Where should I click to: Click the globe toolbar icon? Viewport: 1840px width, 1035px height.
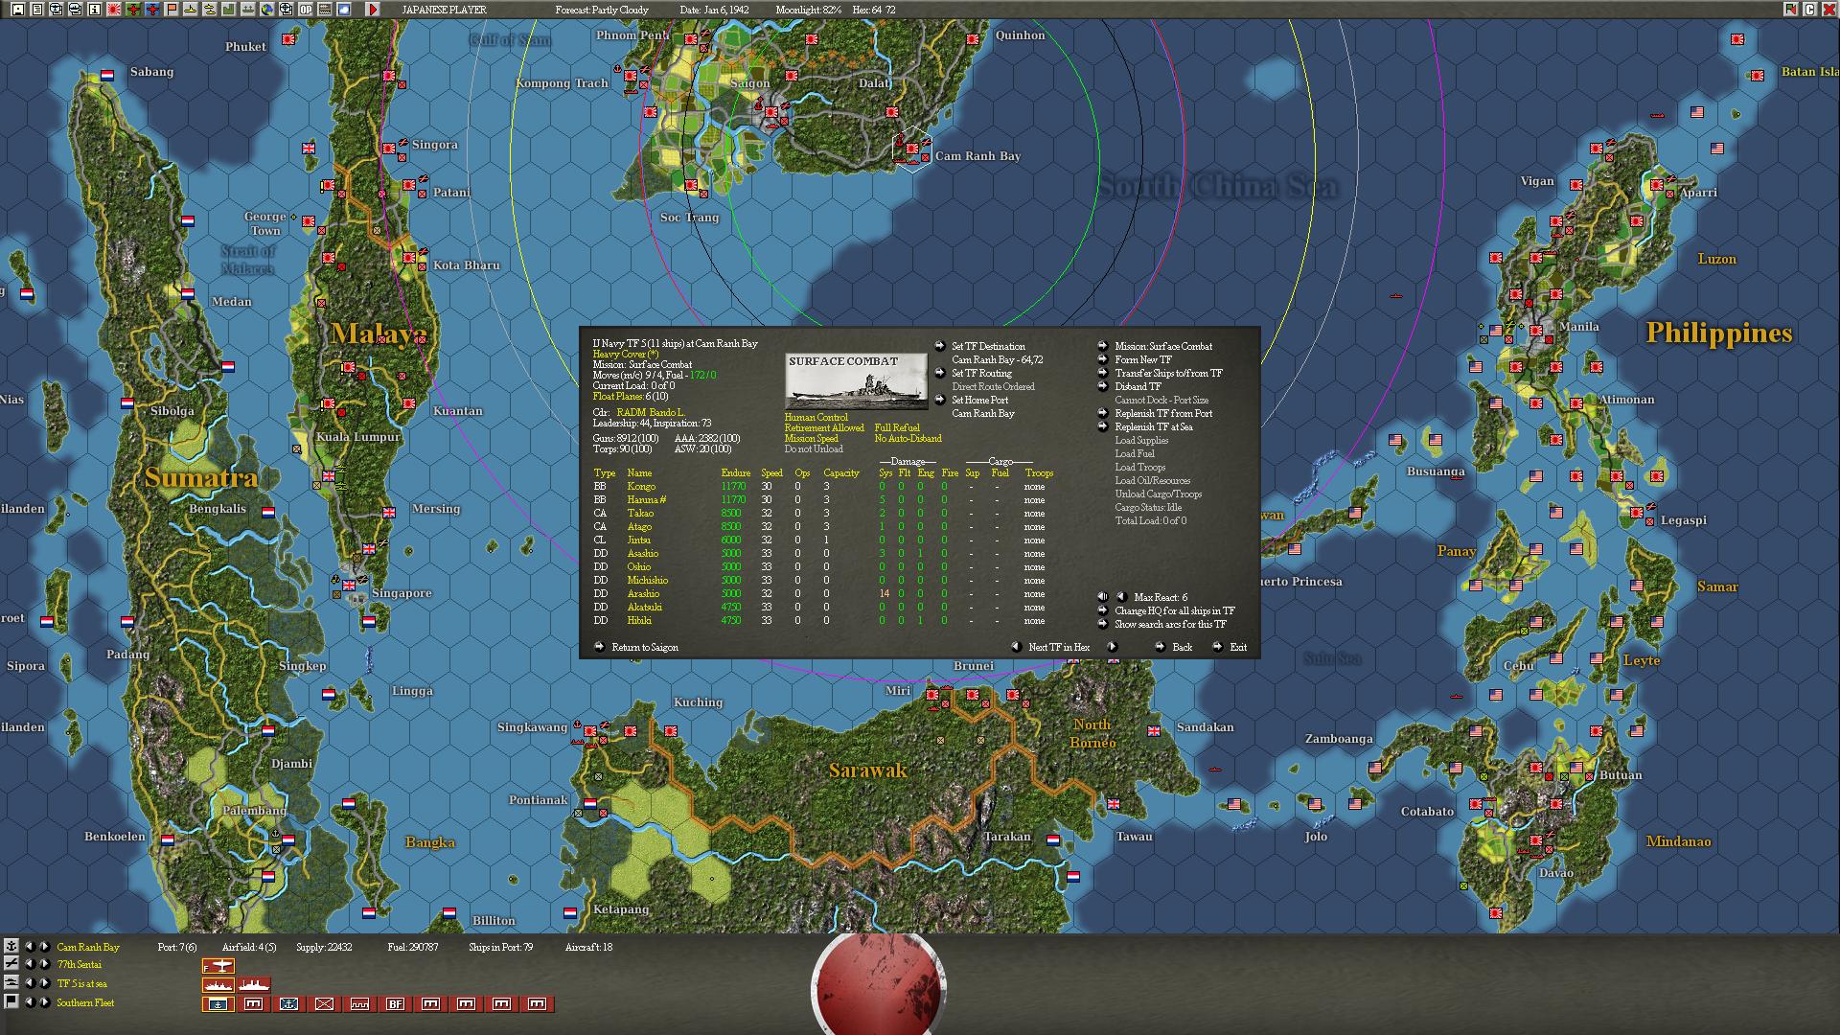coord(267,10)
